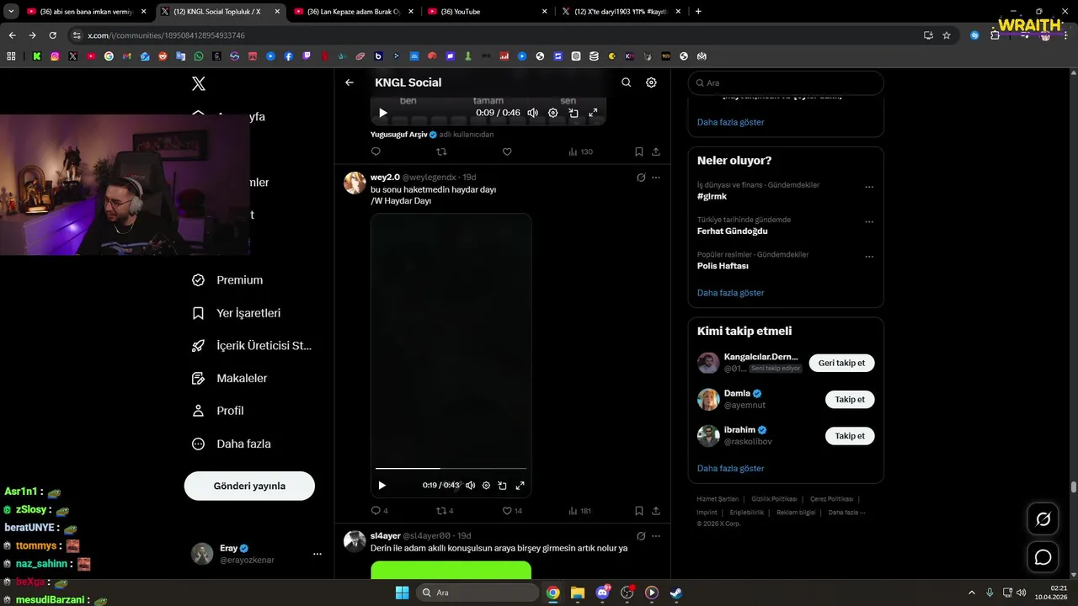Image resolution: width=1078 pixels, height=606 pixels.
Task: Open more options for Ferhat Gündoğdu trend
Action: point(869,222)
